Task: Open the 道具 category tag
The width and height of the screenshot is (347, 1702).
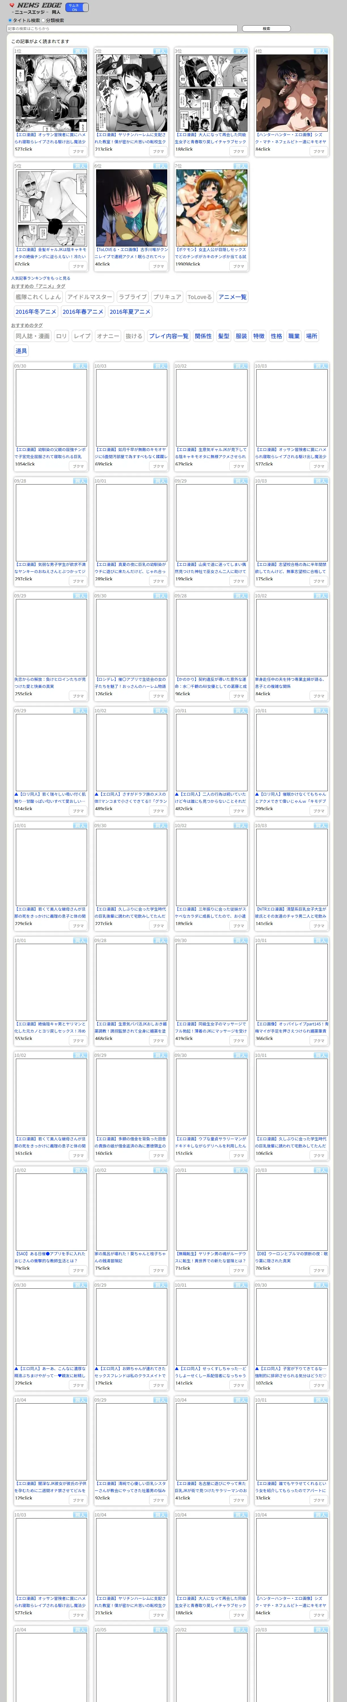Action: point(21,351)
